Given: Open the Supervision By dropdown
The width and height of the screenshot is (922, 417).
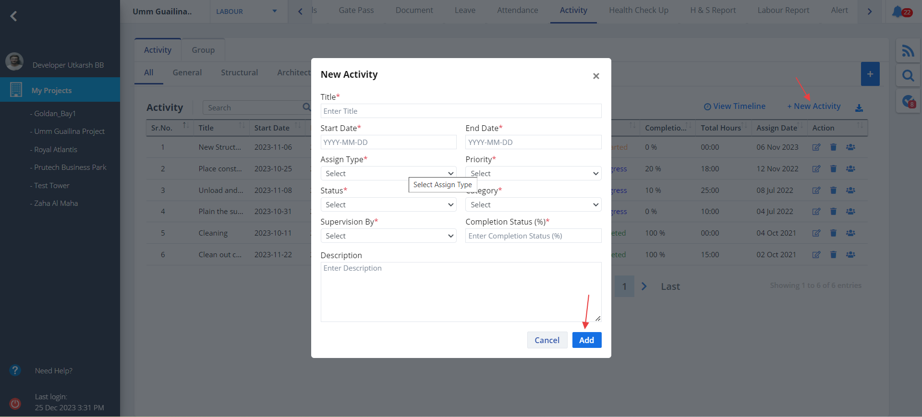Looking at the screenshot, I should point(388,236).
